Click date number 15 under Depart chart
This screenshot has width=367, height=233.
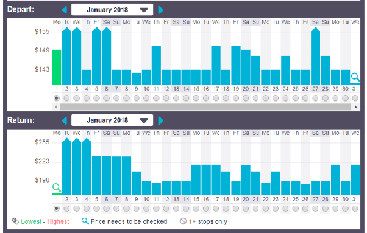click(196, 89)
